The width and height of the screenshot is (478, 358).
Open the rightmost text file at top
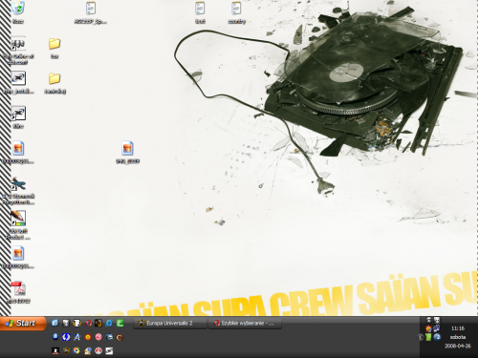236,12
